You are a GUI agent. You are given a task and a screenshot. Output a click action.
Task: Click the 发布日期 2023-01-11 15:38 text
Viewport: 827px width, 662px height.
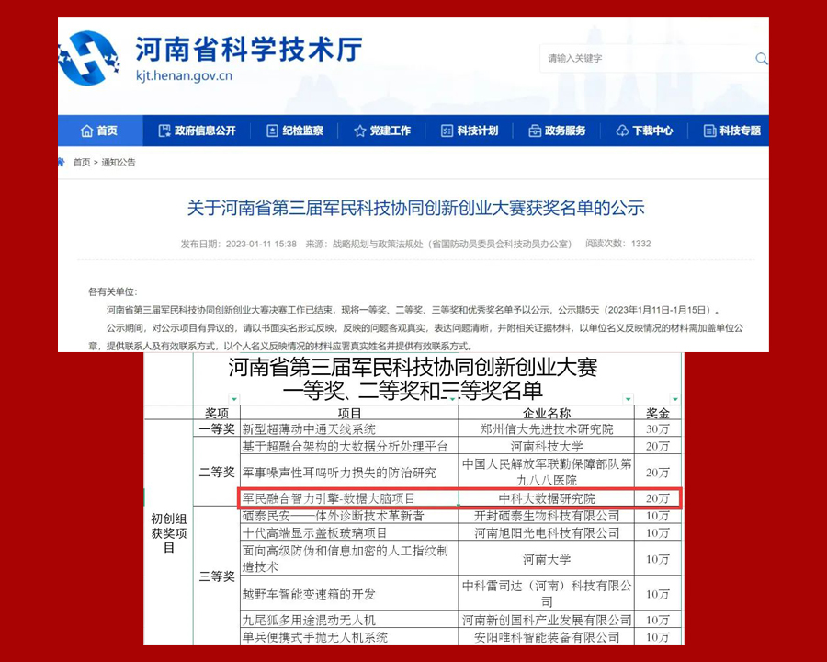click(x=238, y=244)
